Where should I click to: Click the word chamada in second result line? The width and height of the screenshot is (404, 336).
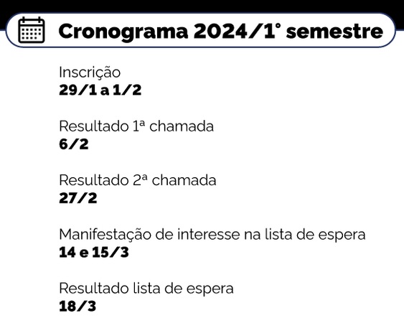(x=184, y=180)
